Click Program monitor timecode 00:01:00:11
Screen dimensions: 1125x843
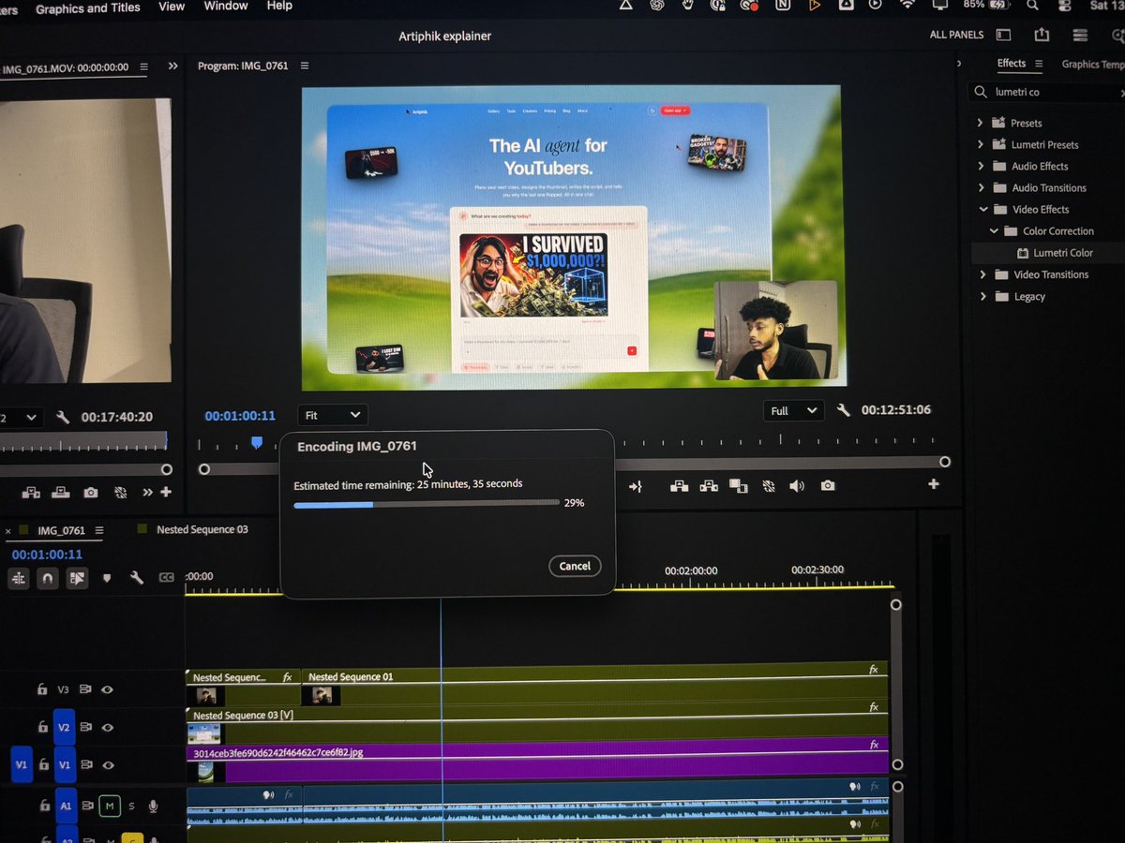240,416
